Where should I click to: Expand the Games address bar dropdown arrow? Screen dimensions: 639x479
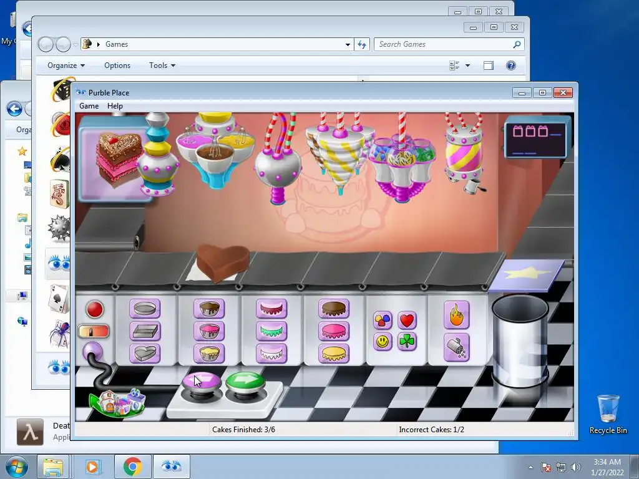[x=348, y=44]
